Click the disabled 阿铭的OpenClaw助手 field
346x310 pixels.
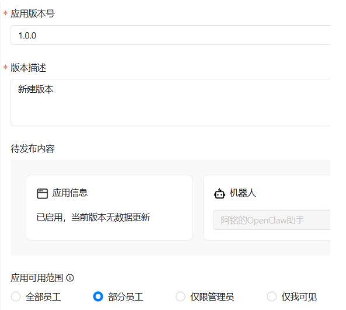[272, 220]
